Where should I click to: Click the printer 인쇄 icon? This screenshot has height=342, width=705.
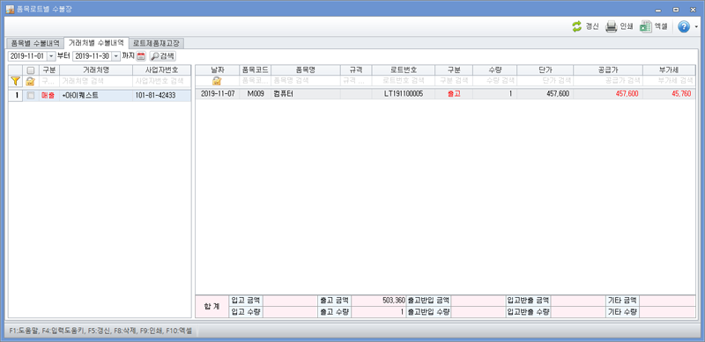(611, 26)
